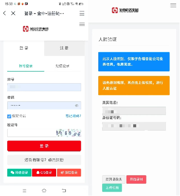Open the site menu below browser header
180x196 pixels.
tap(82, 24)
